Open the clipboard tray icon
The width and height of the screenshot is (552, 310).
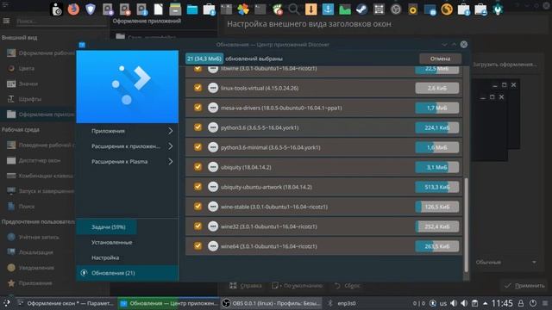coord(474,303)
